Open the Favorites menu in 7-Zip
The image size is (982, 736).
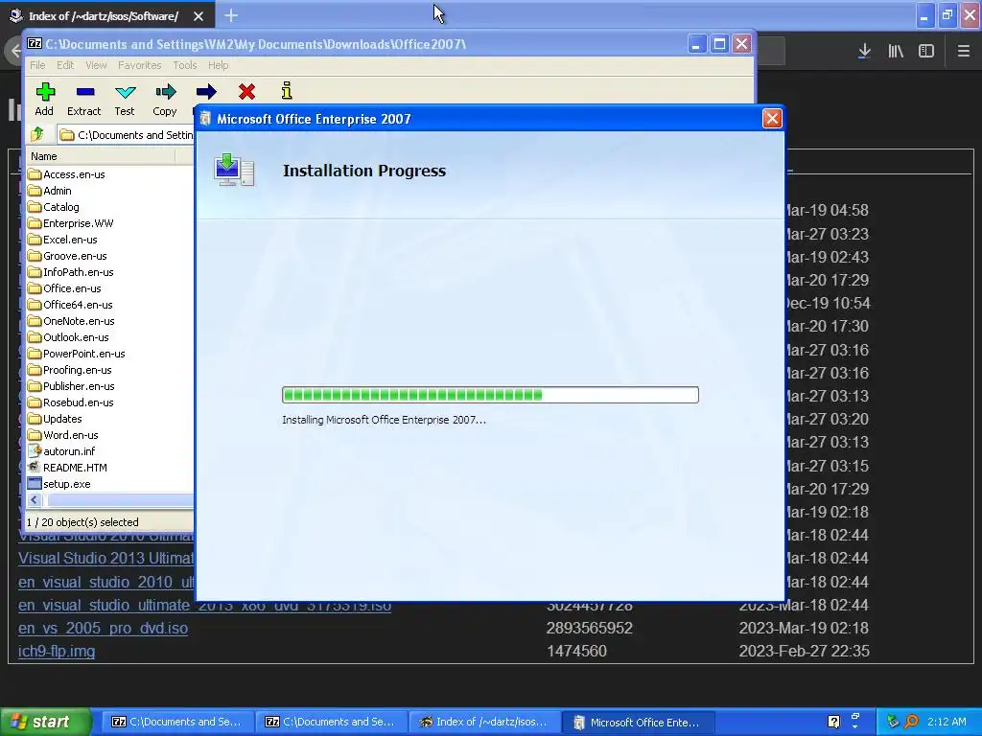[x=140, y=65]
